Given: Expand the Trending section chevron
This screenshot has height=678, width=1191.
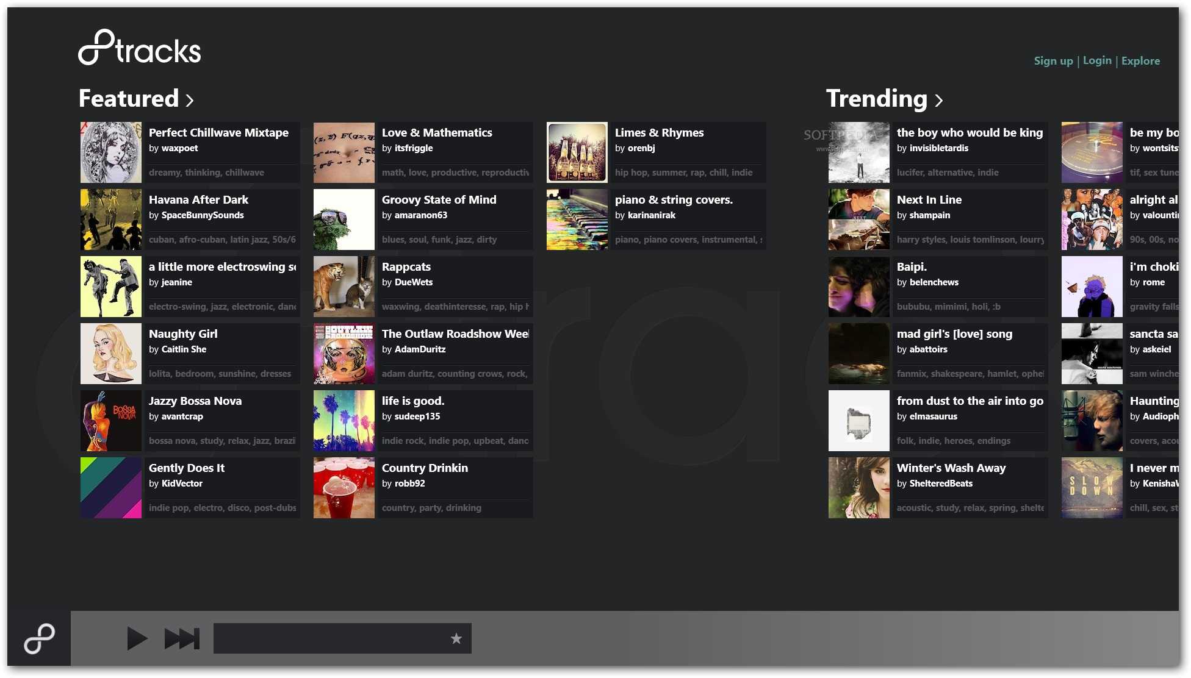Looking at the screenshot, I should (938, 101).
